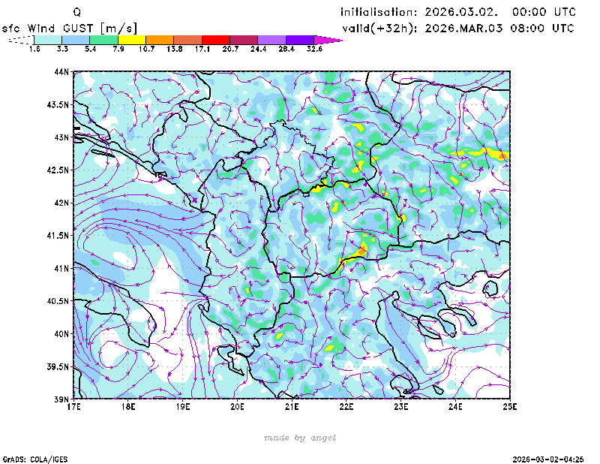Viewport: 600px width, 464px height.
Task: Click the magenta arrow at legend's right end
Action: coord(328,39)
